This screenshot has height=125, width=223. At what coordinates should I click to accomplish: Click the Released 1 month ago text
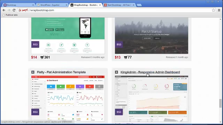(x=177, y=57)
